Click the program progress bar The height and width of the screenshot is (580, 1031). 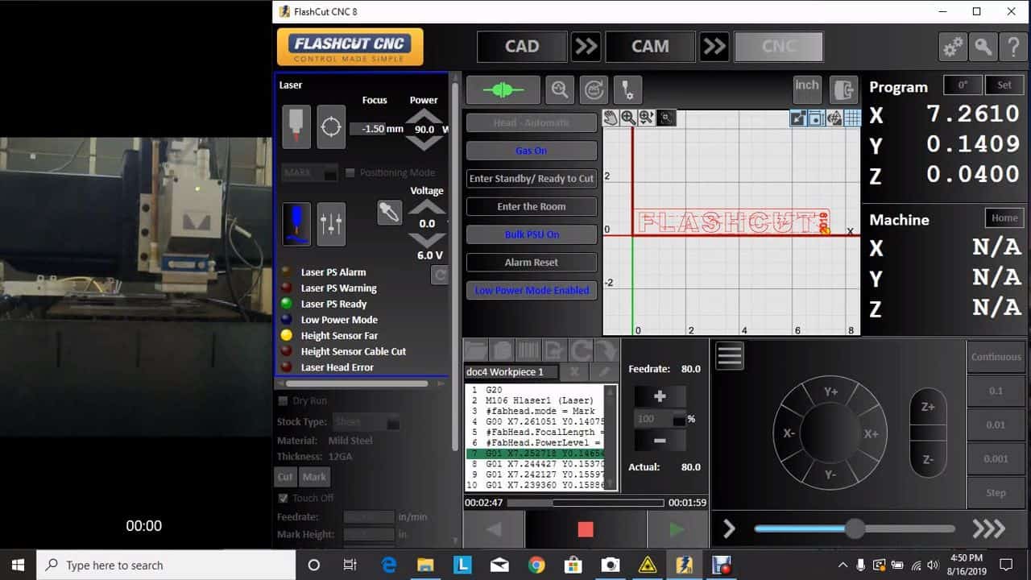pyautogui.click(x=586, y=503)
